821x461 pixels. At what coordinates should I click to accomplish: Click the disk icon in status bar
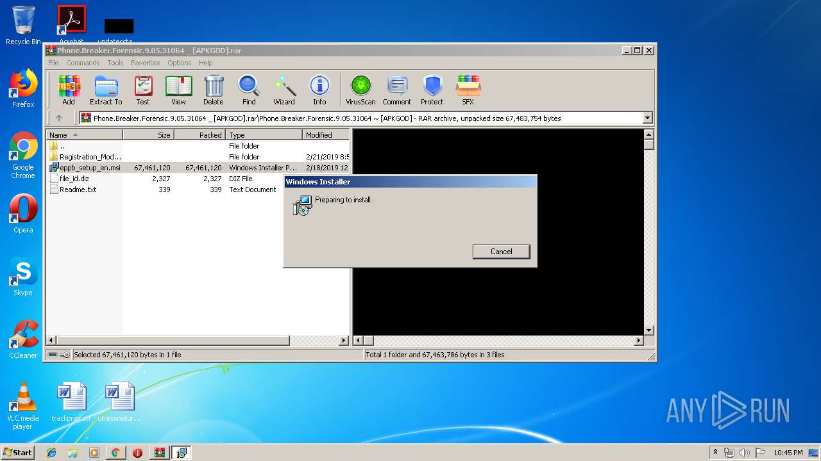(x=53, y=355)
